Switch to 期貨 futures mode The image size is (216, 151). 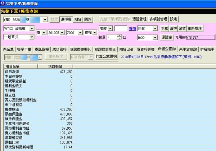[78, 20]
